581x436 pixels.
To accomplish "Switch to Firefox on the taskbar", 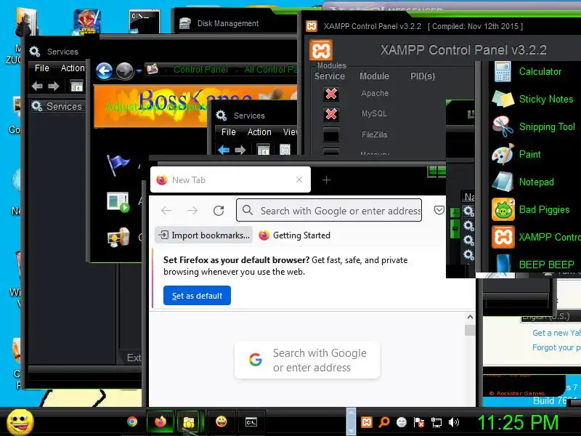I will coord(161,422).
